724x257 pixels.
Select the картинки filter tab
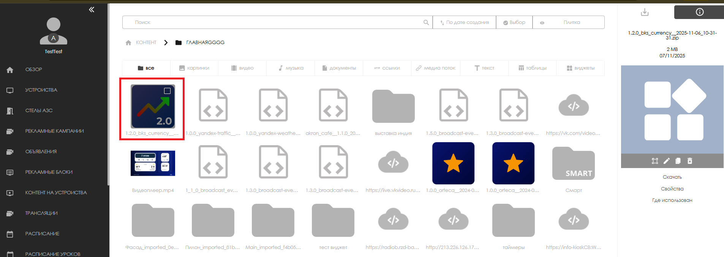pos(194,68)
